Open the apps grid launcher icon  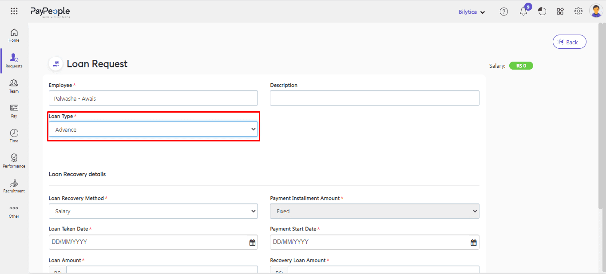14,12
